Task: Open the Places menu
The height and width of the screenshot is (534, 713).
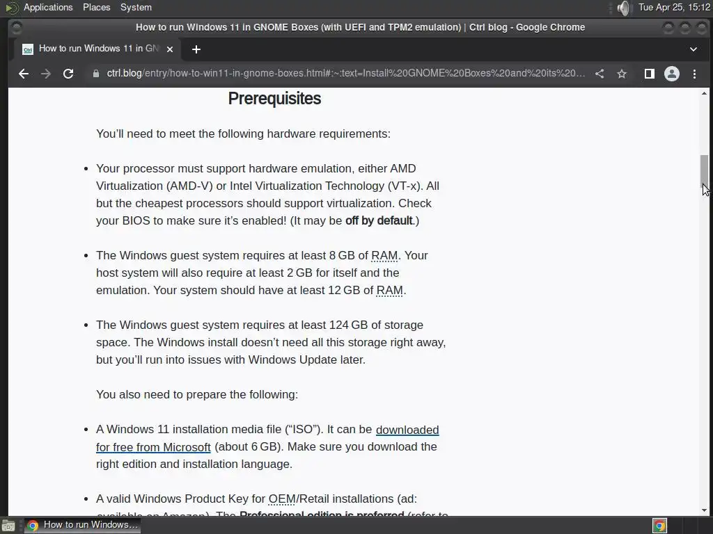Action: click(x=96, y=7)
